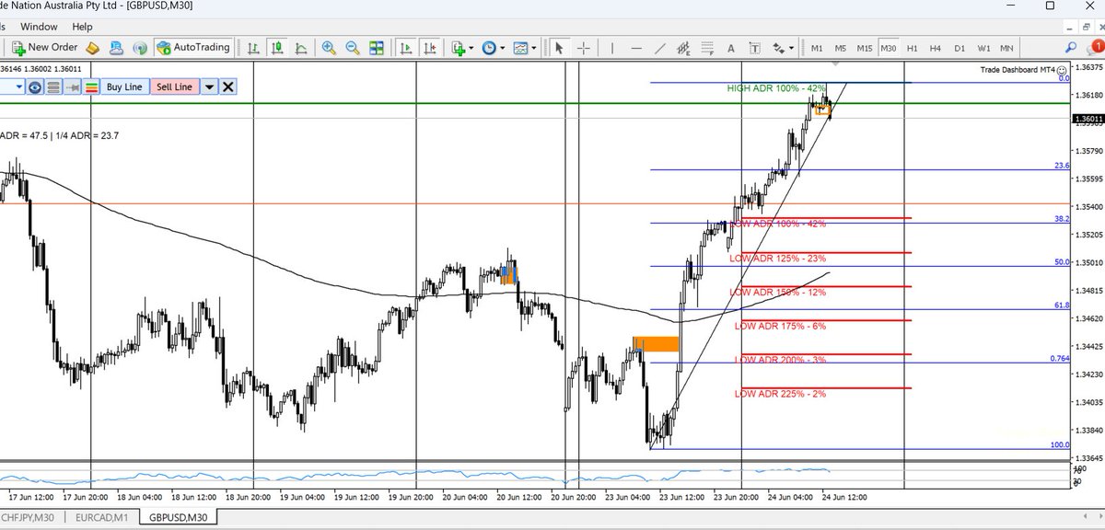Image resolution: width=1105 pixels, height=530 pixels.
Task: Click the HIGH ADR 100% - 42% label
Action: tap(775, 88)
